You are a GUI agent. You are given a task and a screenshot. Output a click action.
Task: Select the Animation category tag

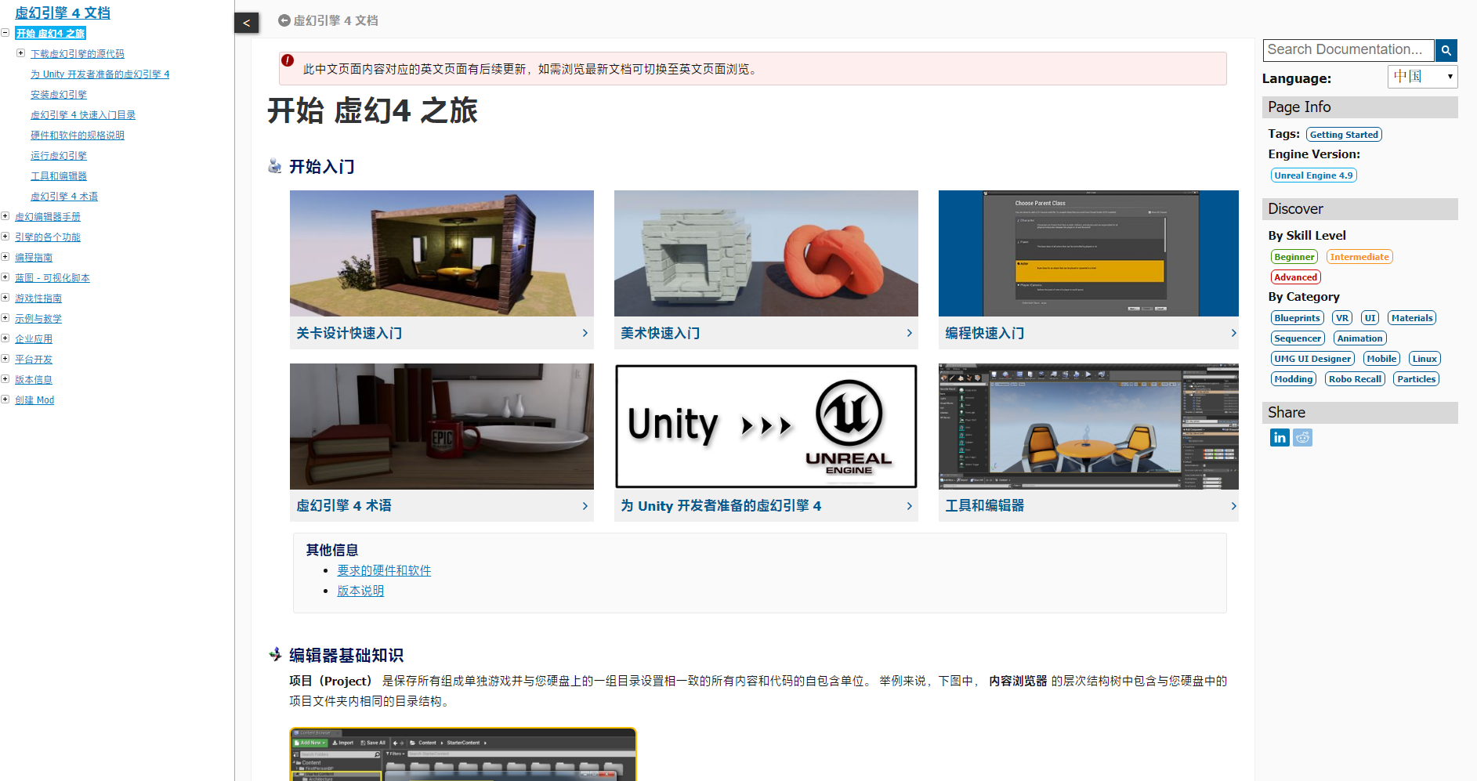point(1360,338)
